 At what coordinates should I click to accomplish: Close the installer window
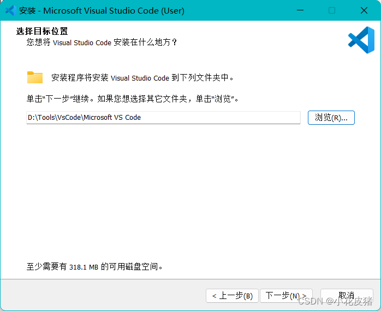[x=364, y=10]
